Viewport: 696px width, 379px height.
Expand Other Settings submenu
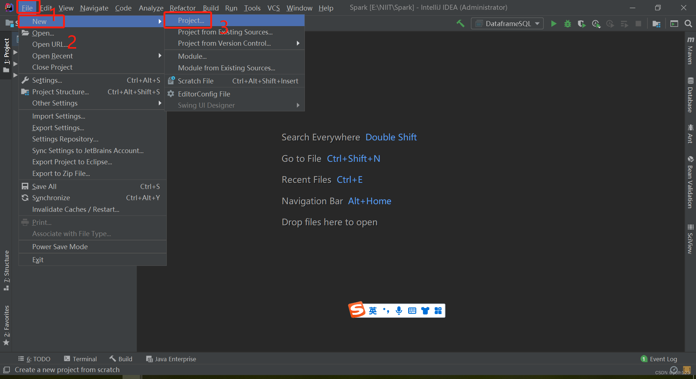(x=92, y=103)
